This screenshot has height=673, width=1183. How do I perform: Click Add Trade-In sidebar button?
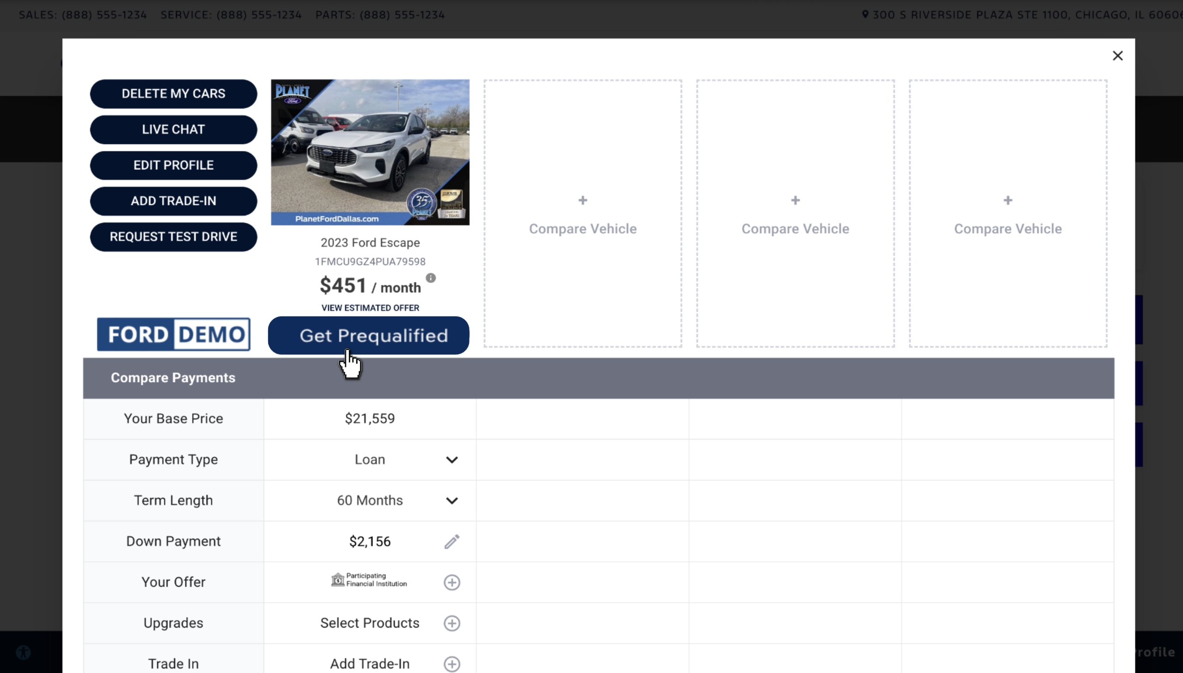click(173, 201)
